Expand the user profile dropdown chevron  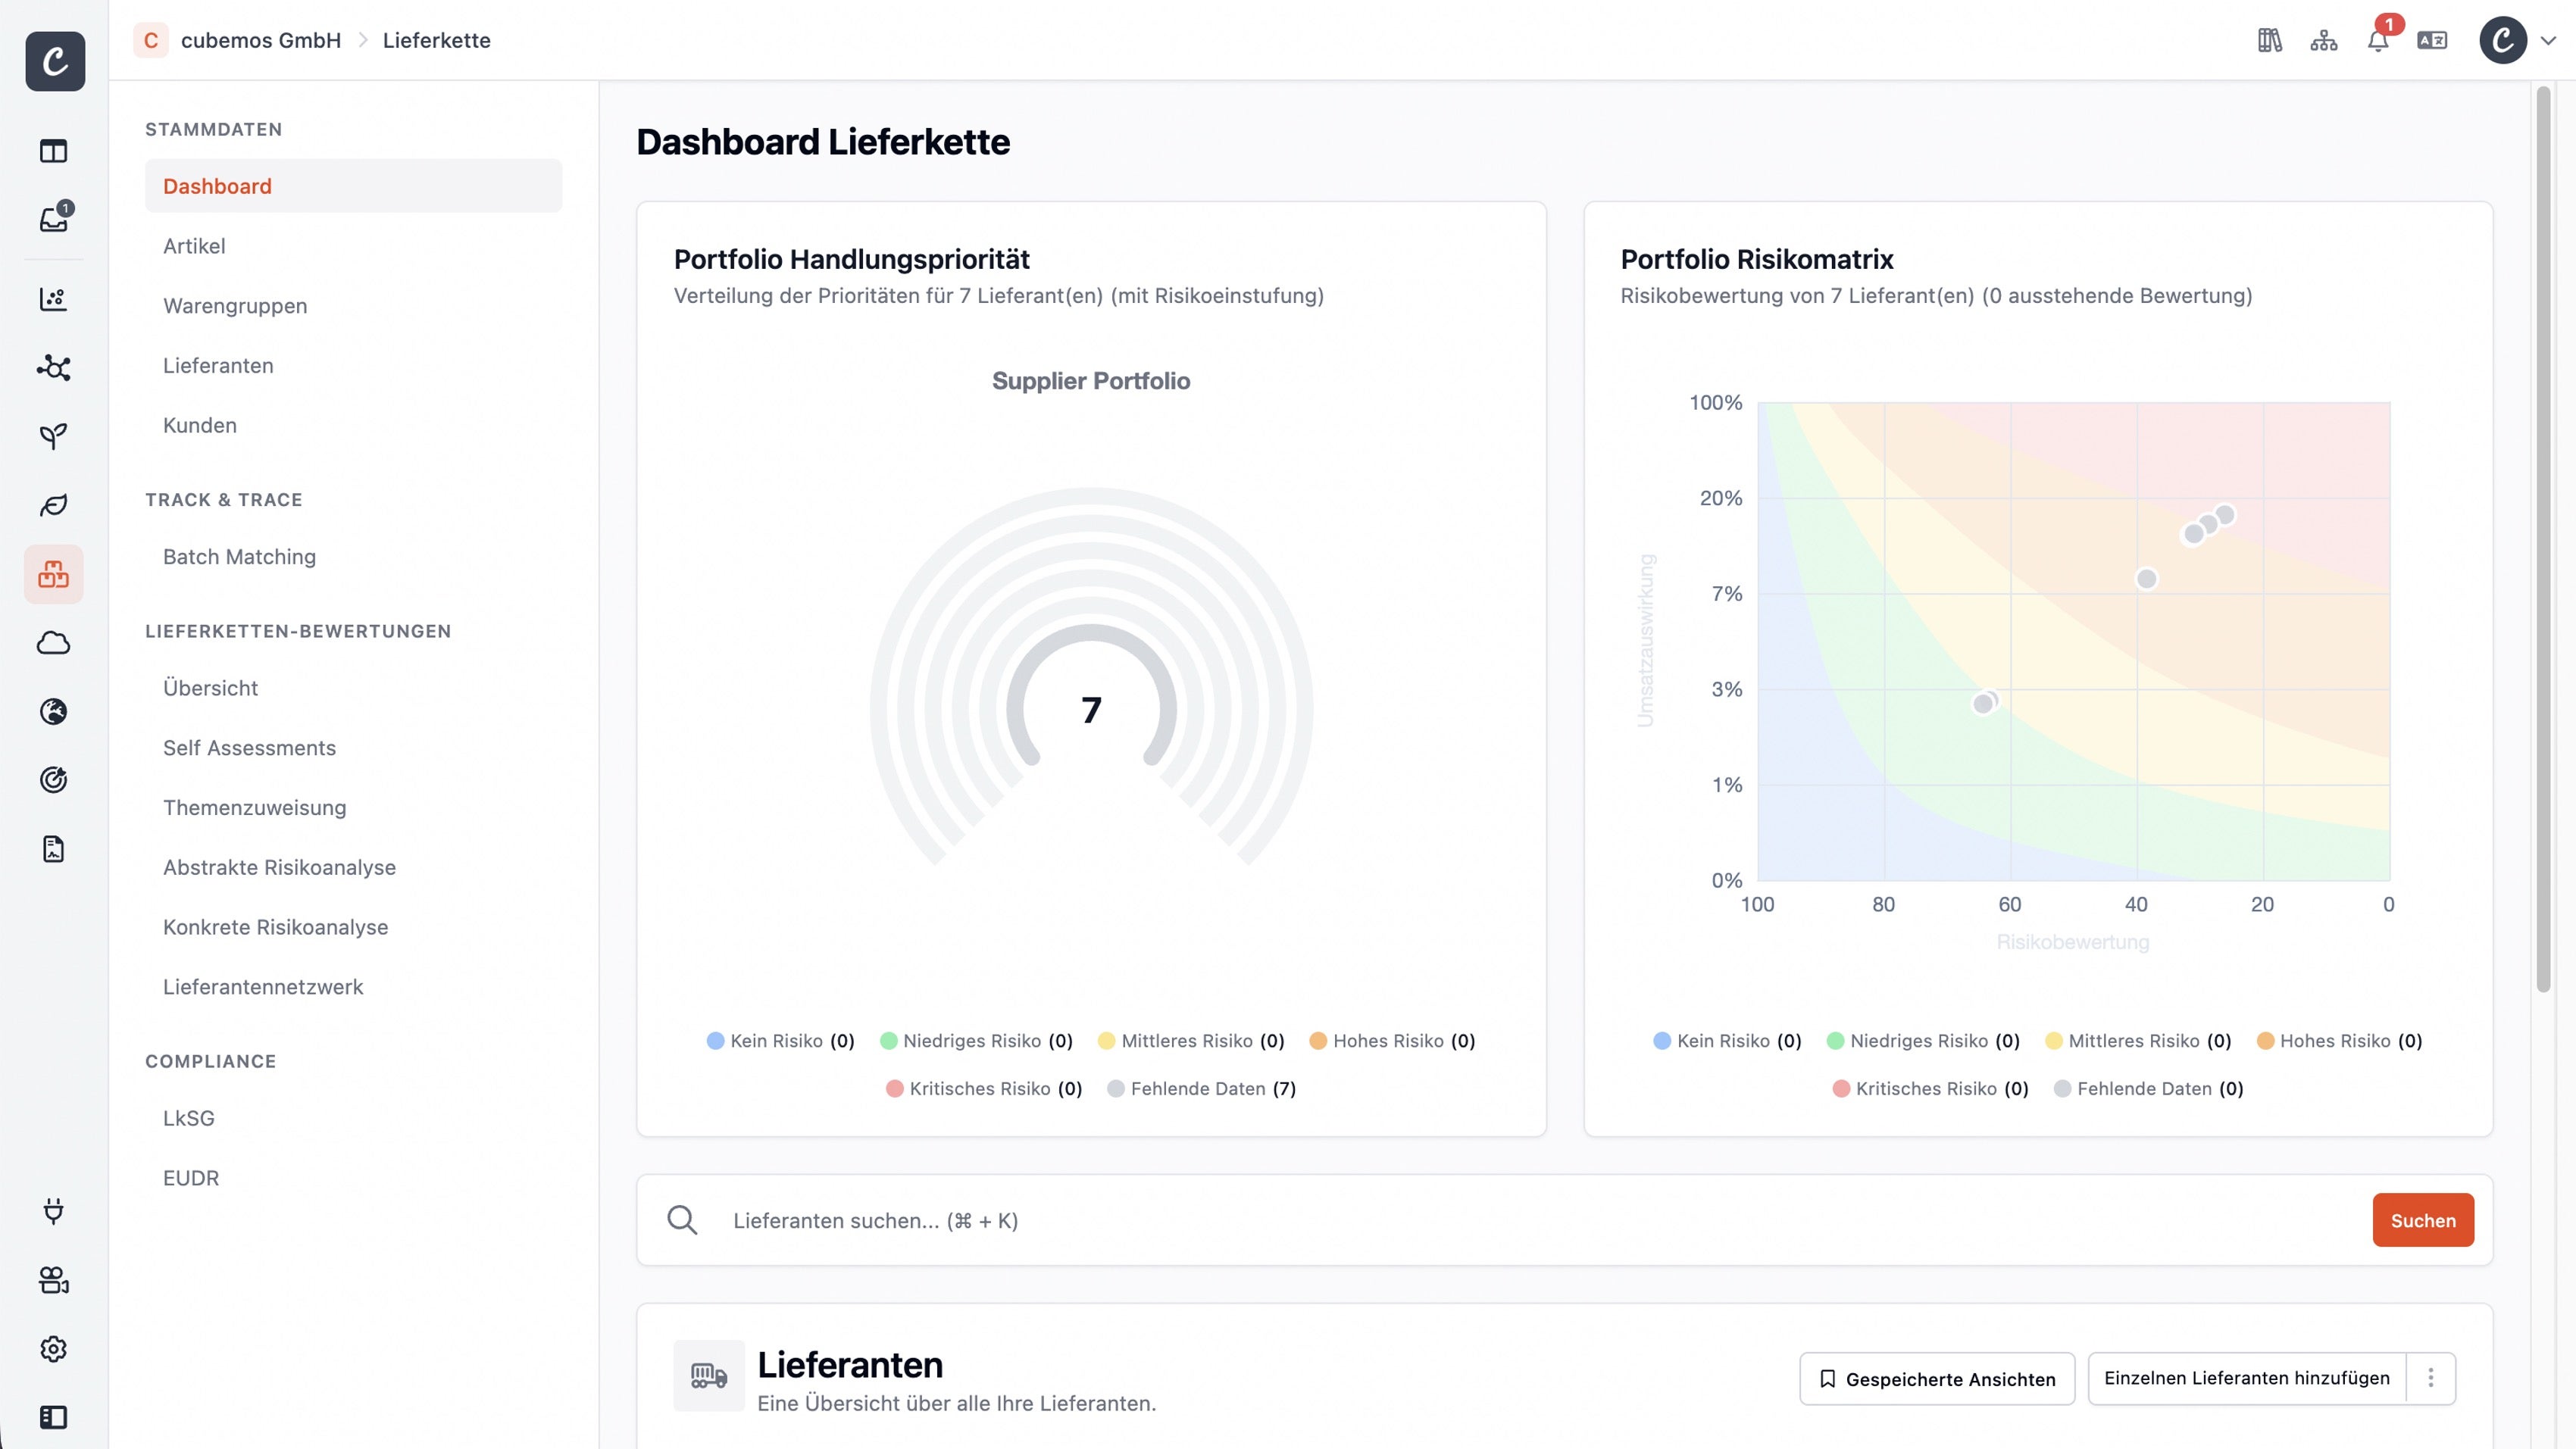point(2548,41)
